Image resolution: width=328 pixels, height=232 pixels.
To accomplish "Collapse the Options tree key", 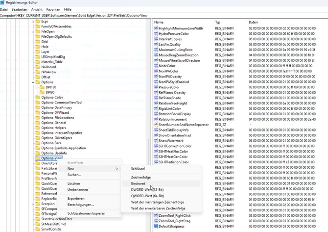I will pyautogui.click(x=33, y=82).
